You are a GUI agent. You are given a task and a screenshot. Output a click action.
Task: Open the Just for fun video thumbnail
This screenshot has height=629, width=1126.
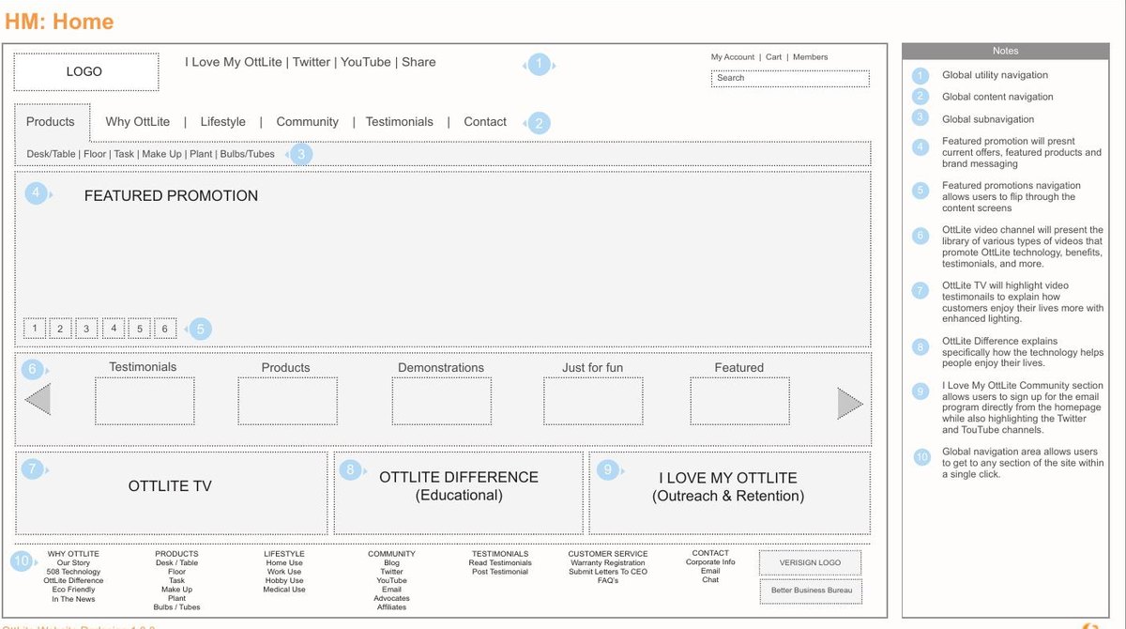coord(594,401)
